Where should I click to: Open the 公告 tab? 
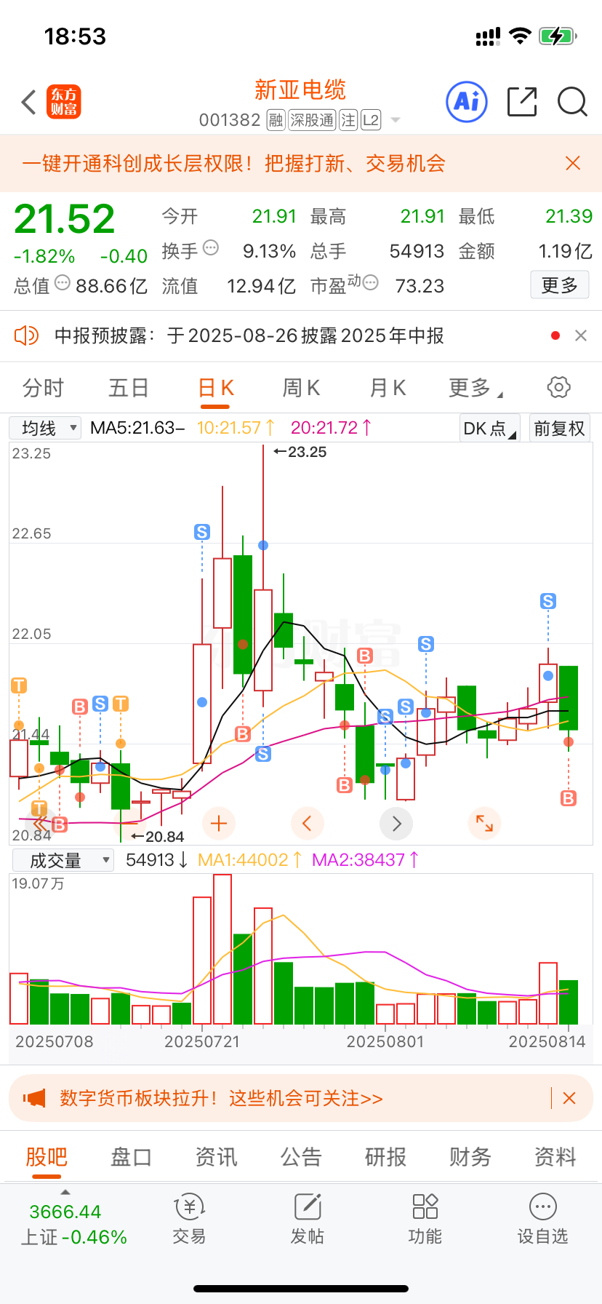click(301, 1157)
